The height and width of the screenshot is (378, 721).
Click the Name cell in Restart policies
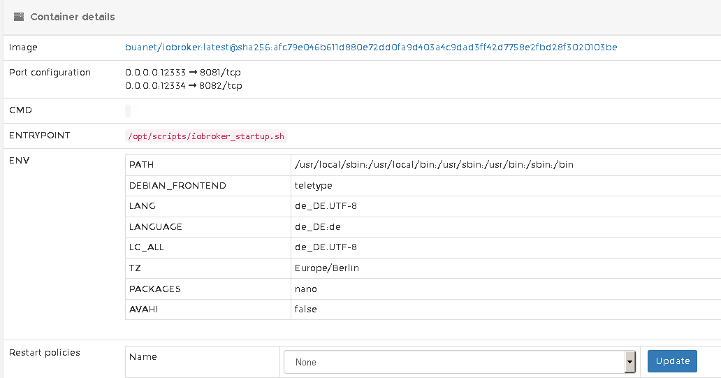[143, 357]
